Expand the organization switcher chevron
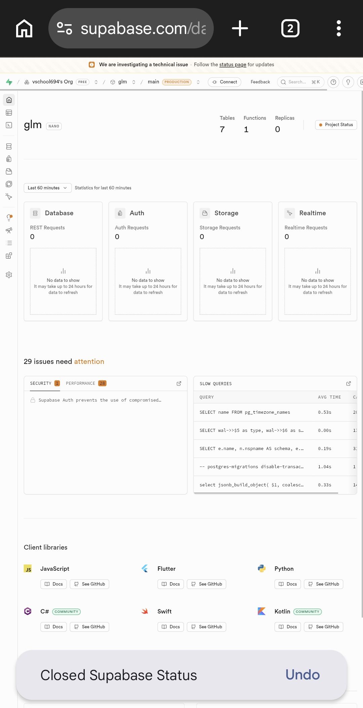This screenshot has width=363, height=708. click(x=96, y=82)
